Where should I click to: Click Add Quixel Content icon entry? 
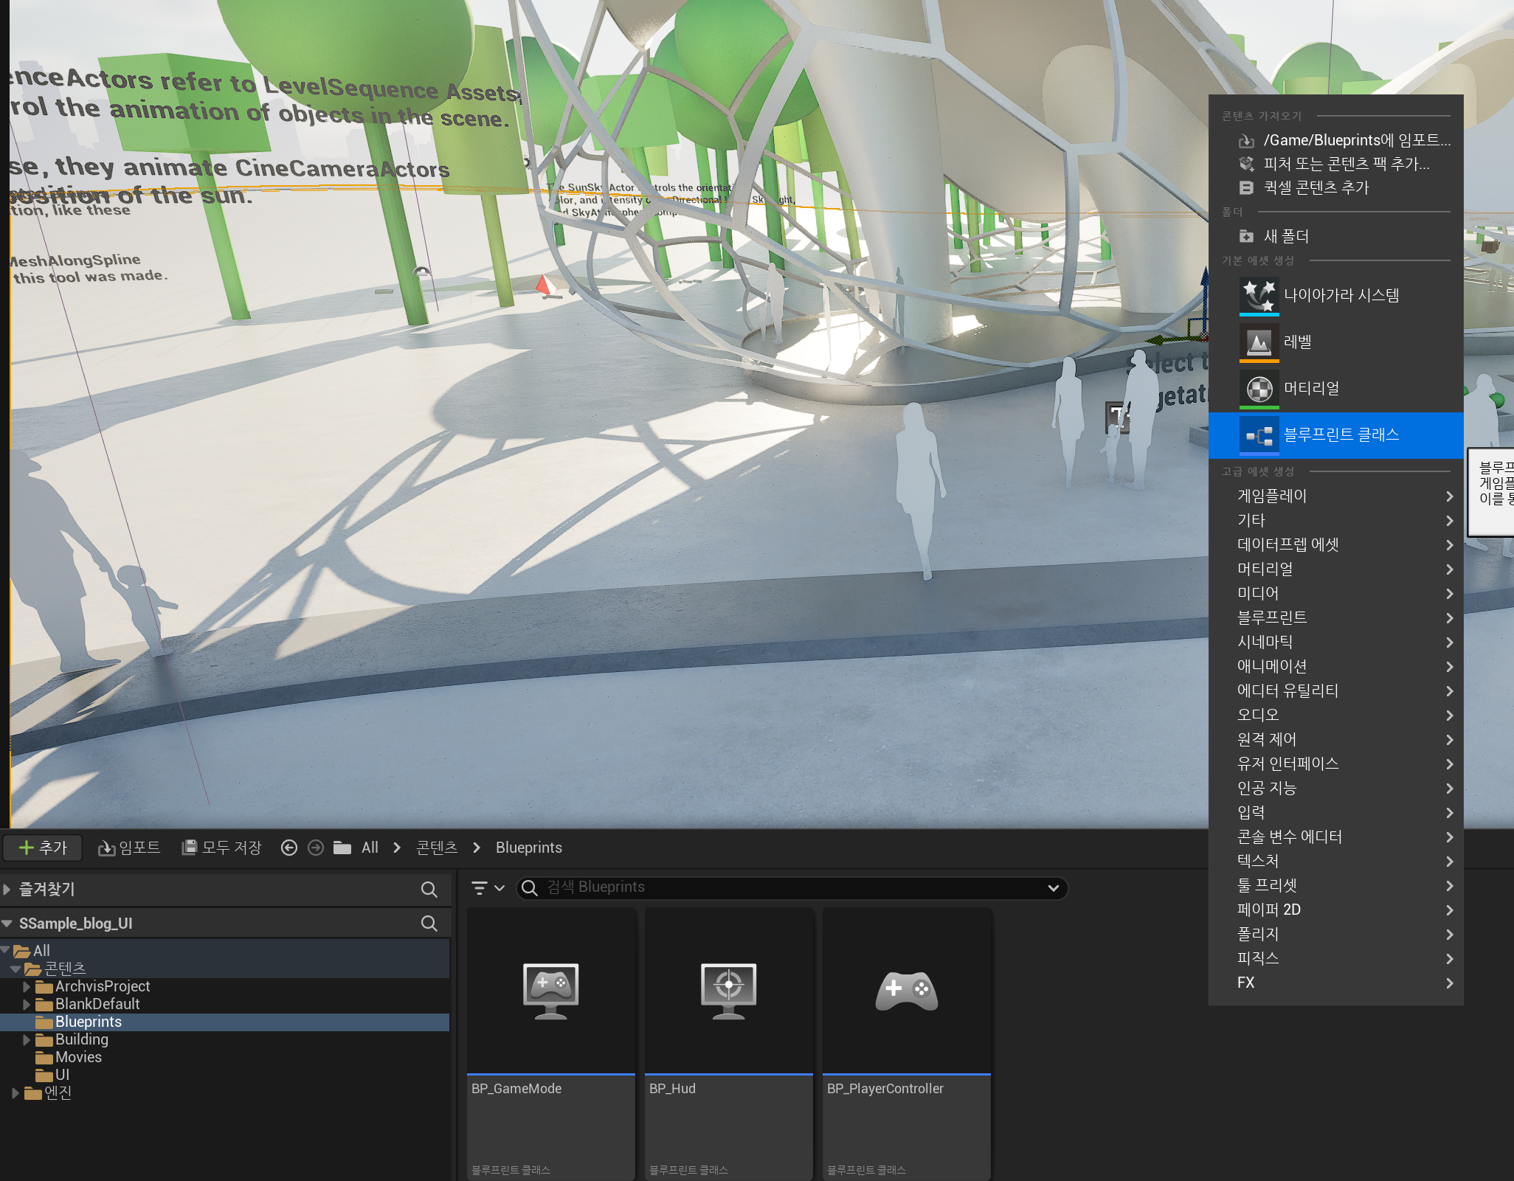pyautogui.click(x=1247, y=187)
